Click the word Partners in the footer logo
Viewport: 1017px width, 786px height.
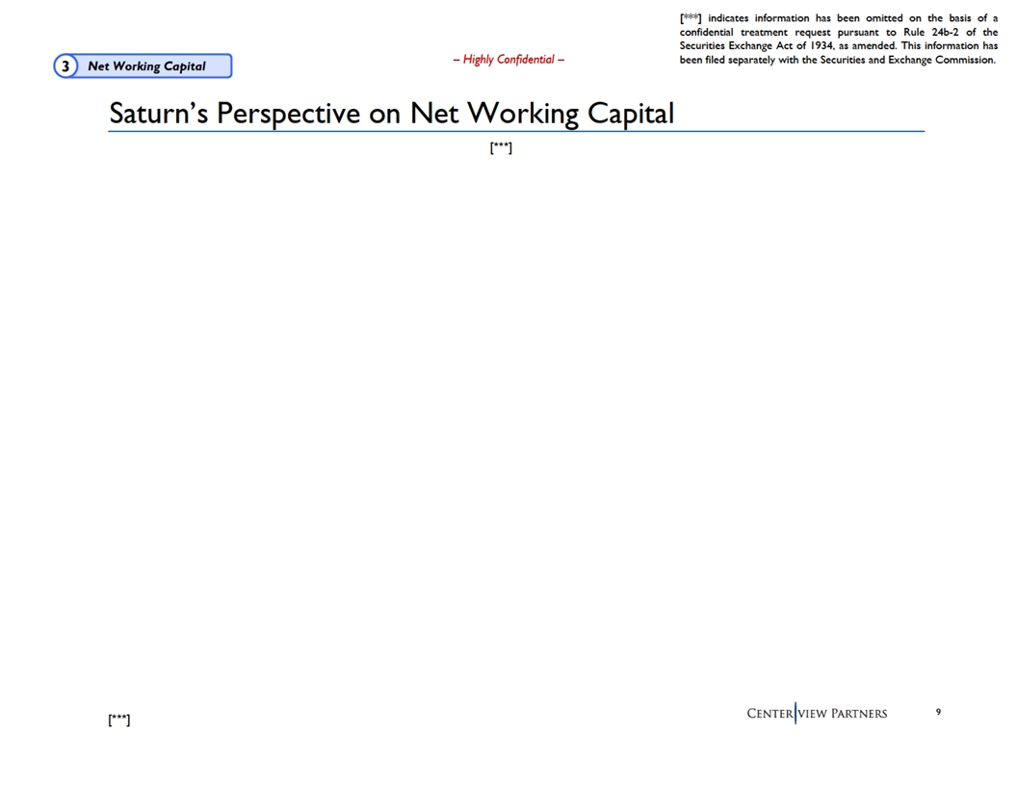tap(852, 714)
